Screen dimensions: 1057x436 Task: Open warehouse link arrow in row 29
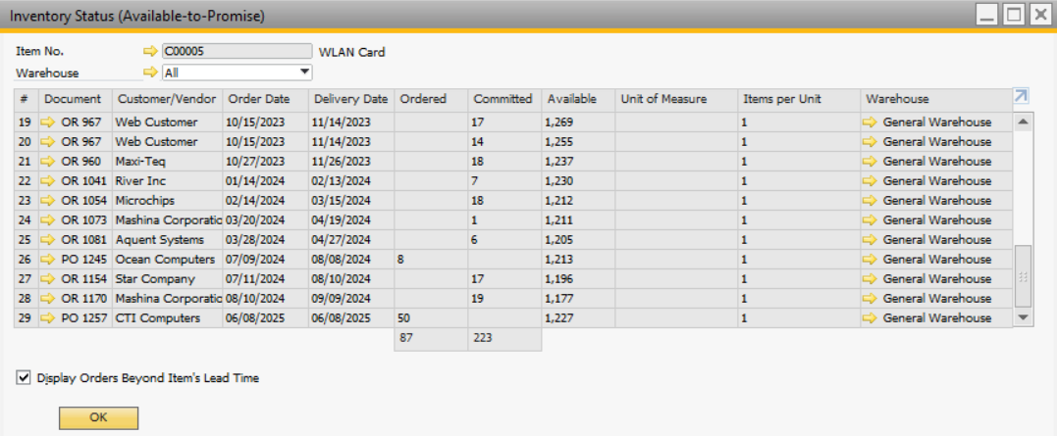click(871, 317)
